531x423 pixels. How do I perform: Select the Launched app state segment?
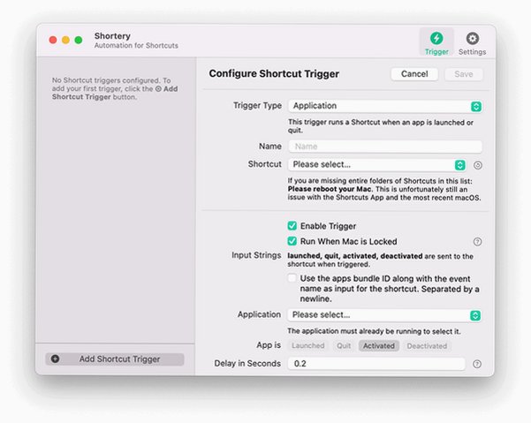point(307,346)
